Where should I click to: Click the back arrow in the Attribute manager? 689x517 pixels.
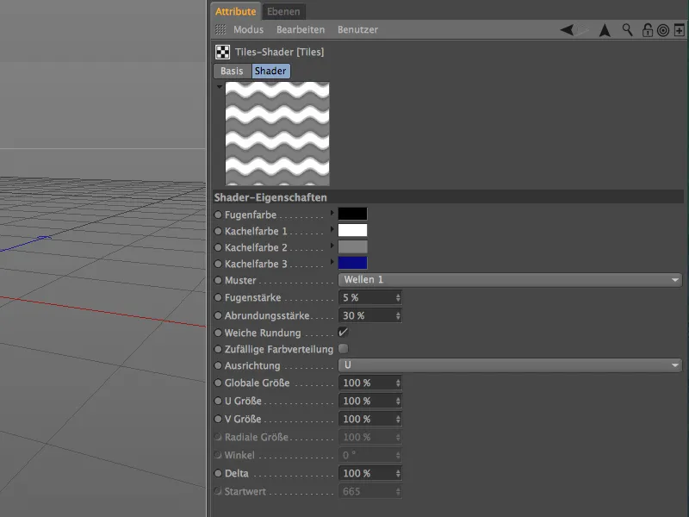[x=567, y=30]
